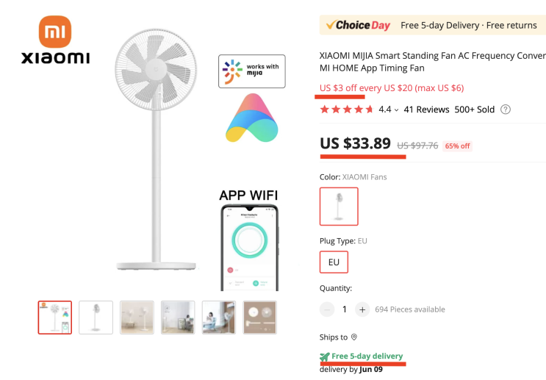Increase quantity with plus button
Image resolution: width=546 pixels, height=380 pixels.
click(x=362, y=309)
